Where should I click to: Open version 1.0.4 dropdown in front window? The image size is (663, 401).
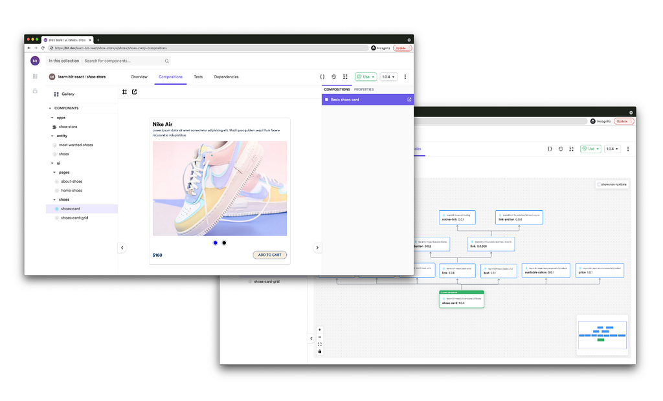pos(388,77)
